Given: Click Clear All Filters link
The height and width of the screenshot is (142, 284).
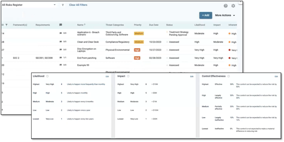Looking at the screenshot, I should tap(78, 5).
